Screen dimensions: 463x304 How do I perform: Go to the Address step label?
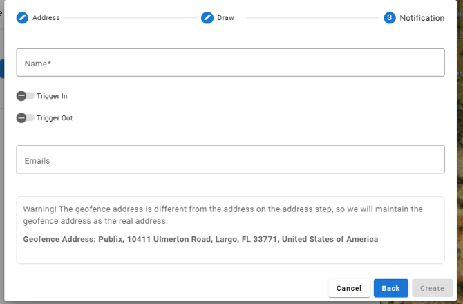(x=46, y=18)
